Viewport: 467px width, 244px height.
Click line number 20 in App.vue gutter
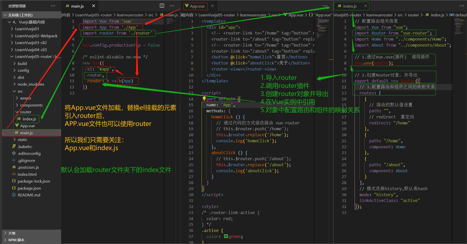click(x=191, y=135)
